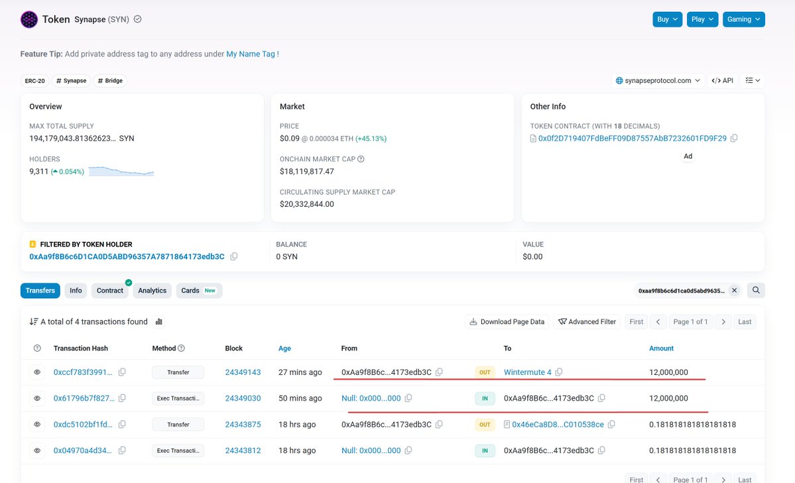Toggle eye preview for transaction 0x61796b7f827

[x=38, y=398]
